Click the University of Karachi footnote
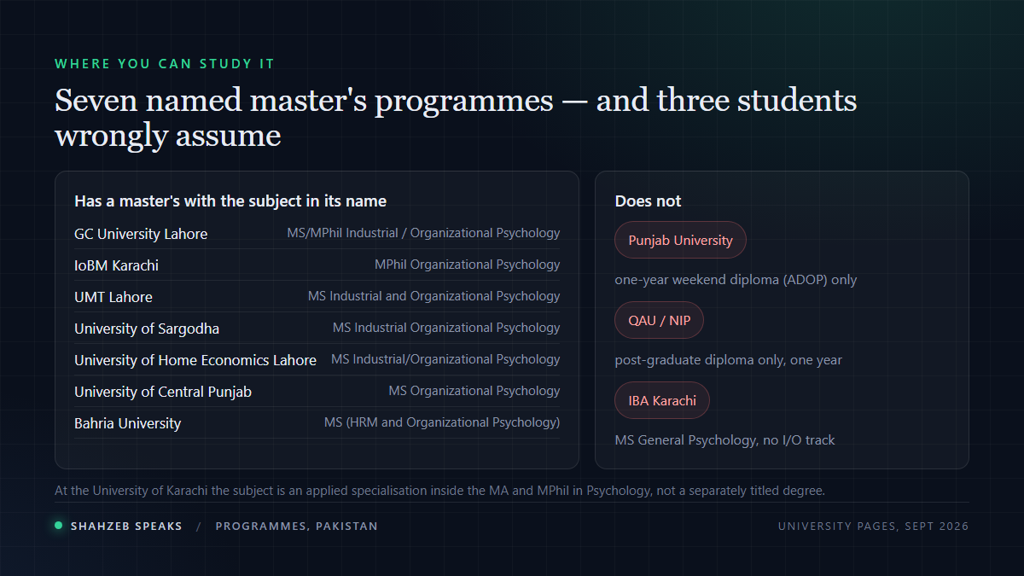This screenshot has width=1024, height=576. (439, 491)
